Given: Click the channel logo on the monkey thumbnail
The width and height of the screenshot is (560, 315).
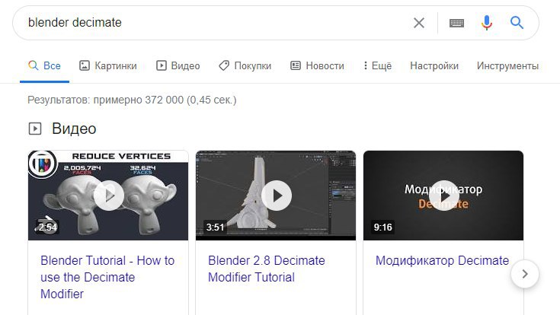Looking at the screenshot, I should tap(43, 164).
